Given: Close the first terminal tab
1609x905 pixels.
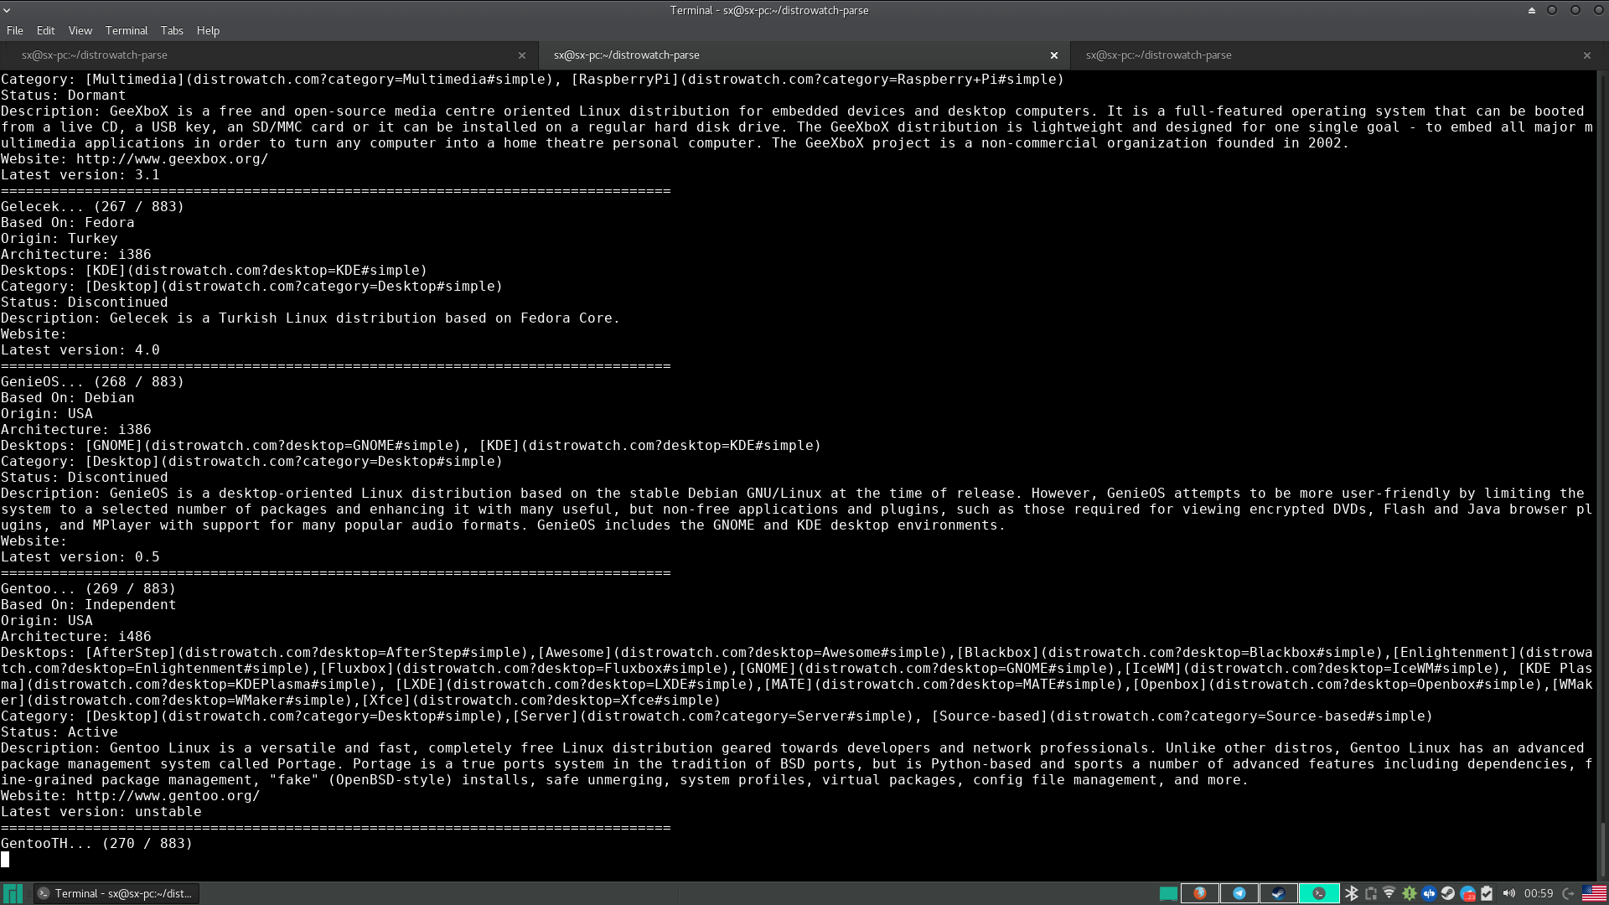Looking at the screenshot, I should (x=522, y=55).
